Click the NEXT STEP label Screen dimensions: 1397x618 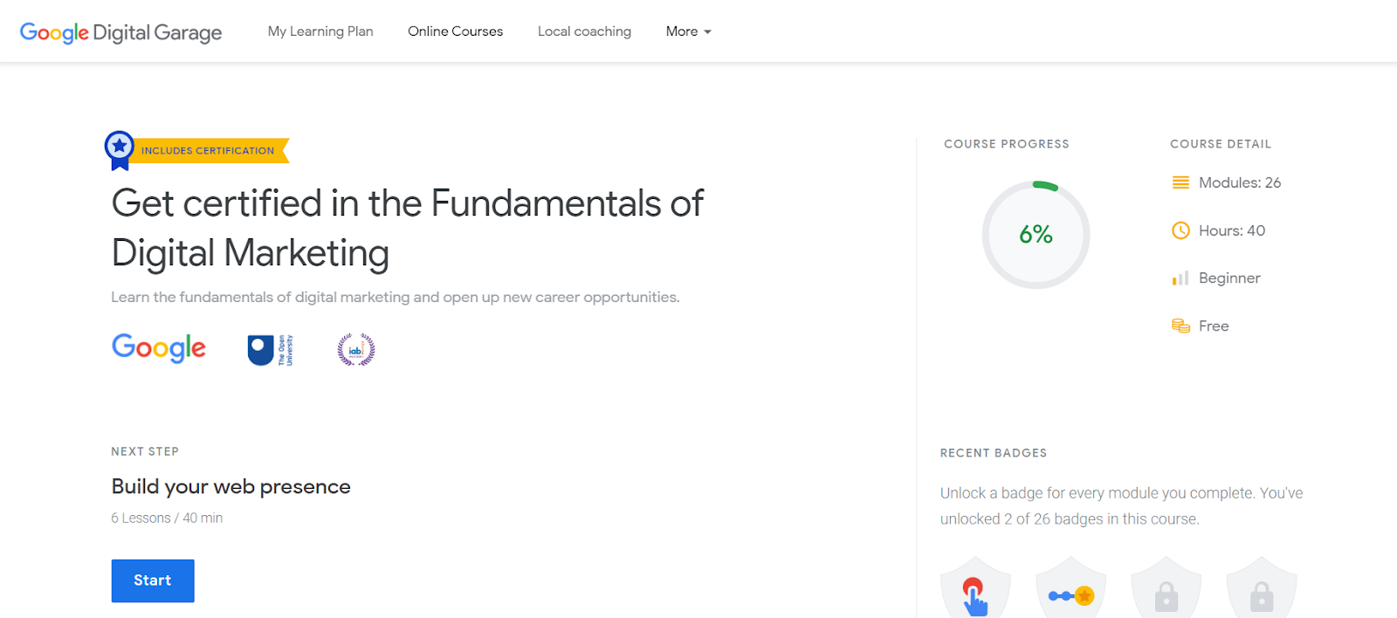click(145, 451)
